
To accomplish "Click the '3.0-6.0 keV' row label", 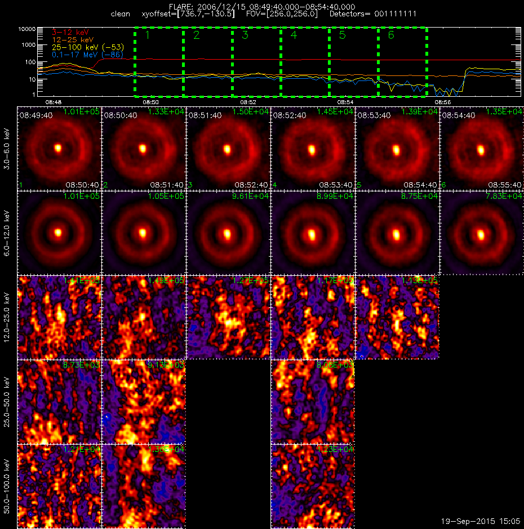I will coord(7,149).
